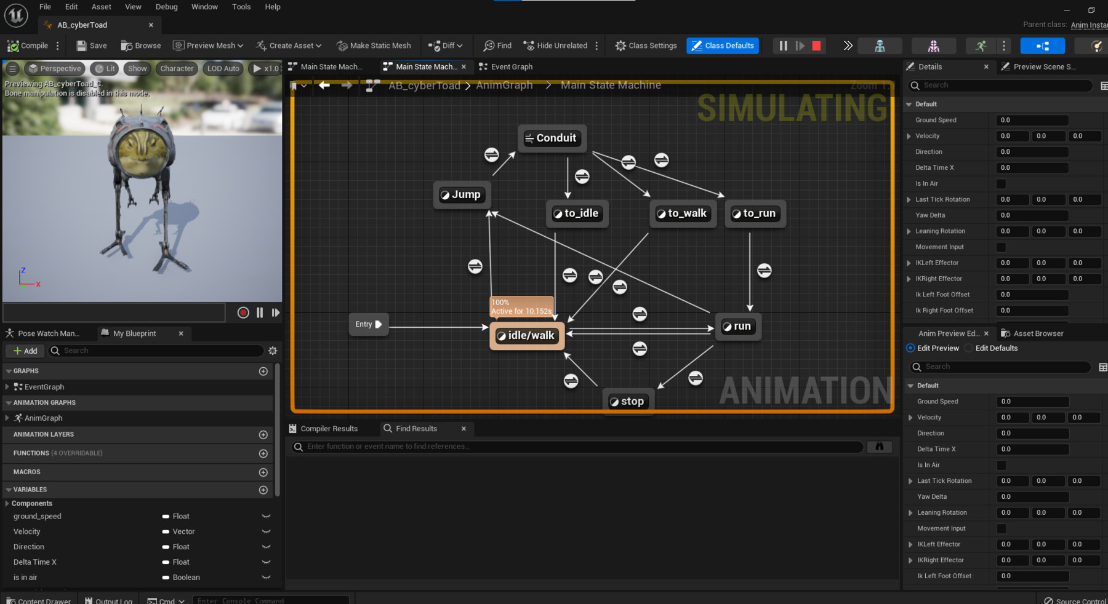The width and height of the screenshot is (1108, 604).
Task: Open the Animation editor (running figure) icon
Action: 981,46
